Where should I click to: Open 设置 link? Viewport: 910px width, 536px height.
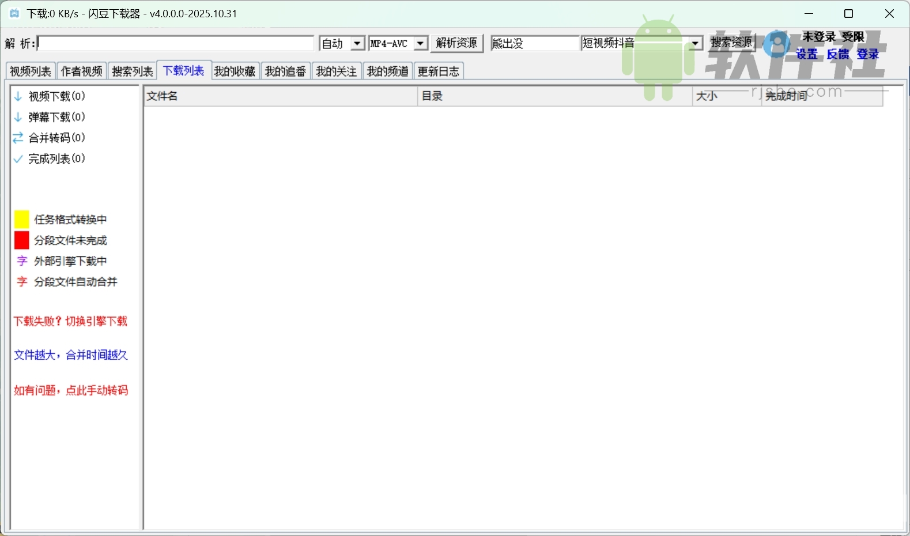[807, 54]
